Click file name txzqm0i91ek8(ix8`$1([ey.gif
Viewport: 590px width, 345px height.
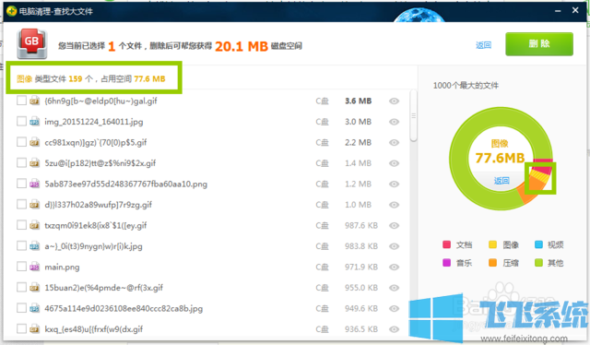click(96, 225)
